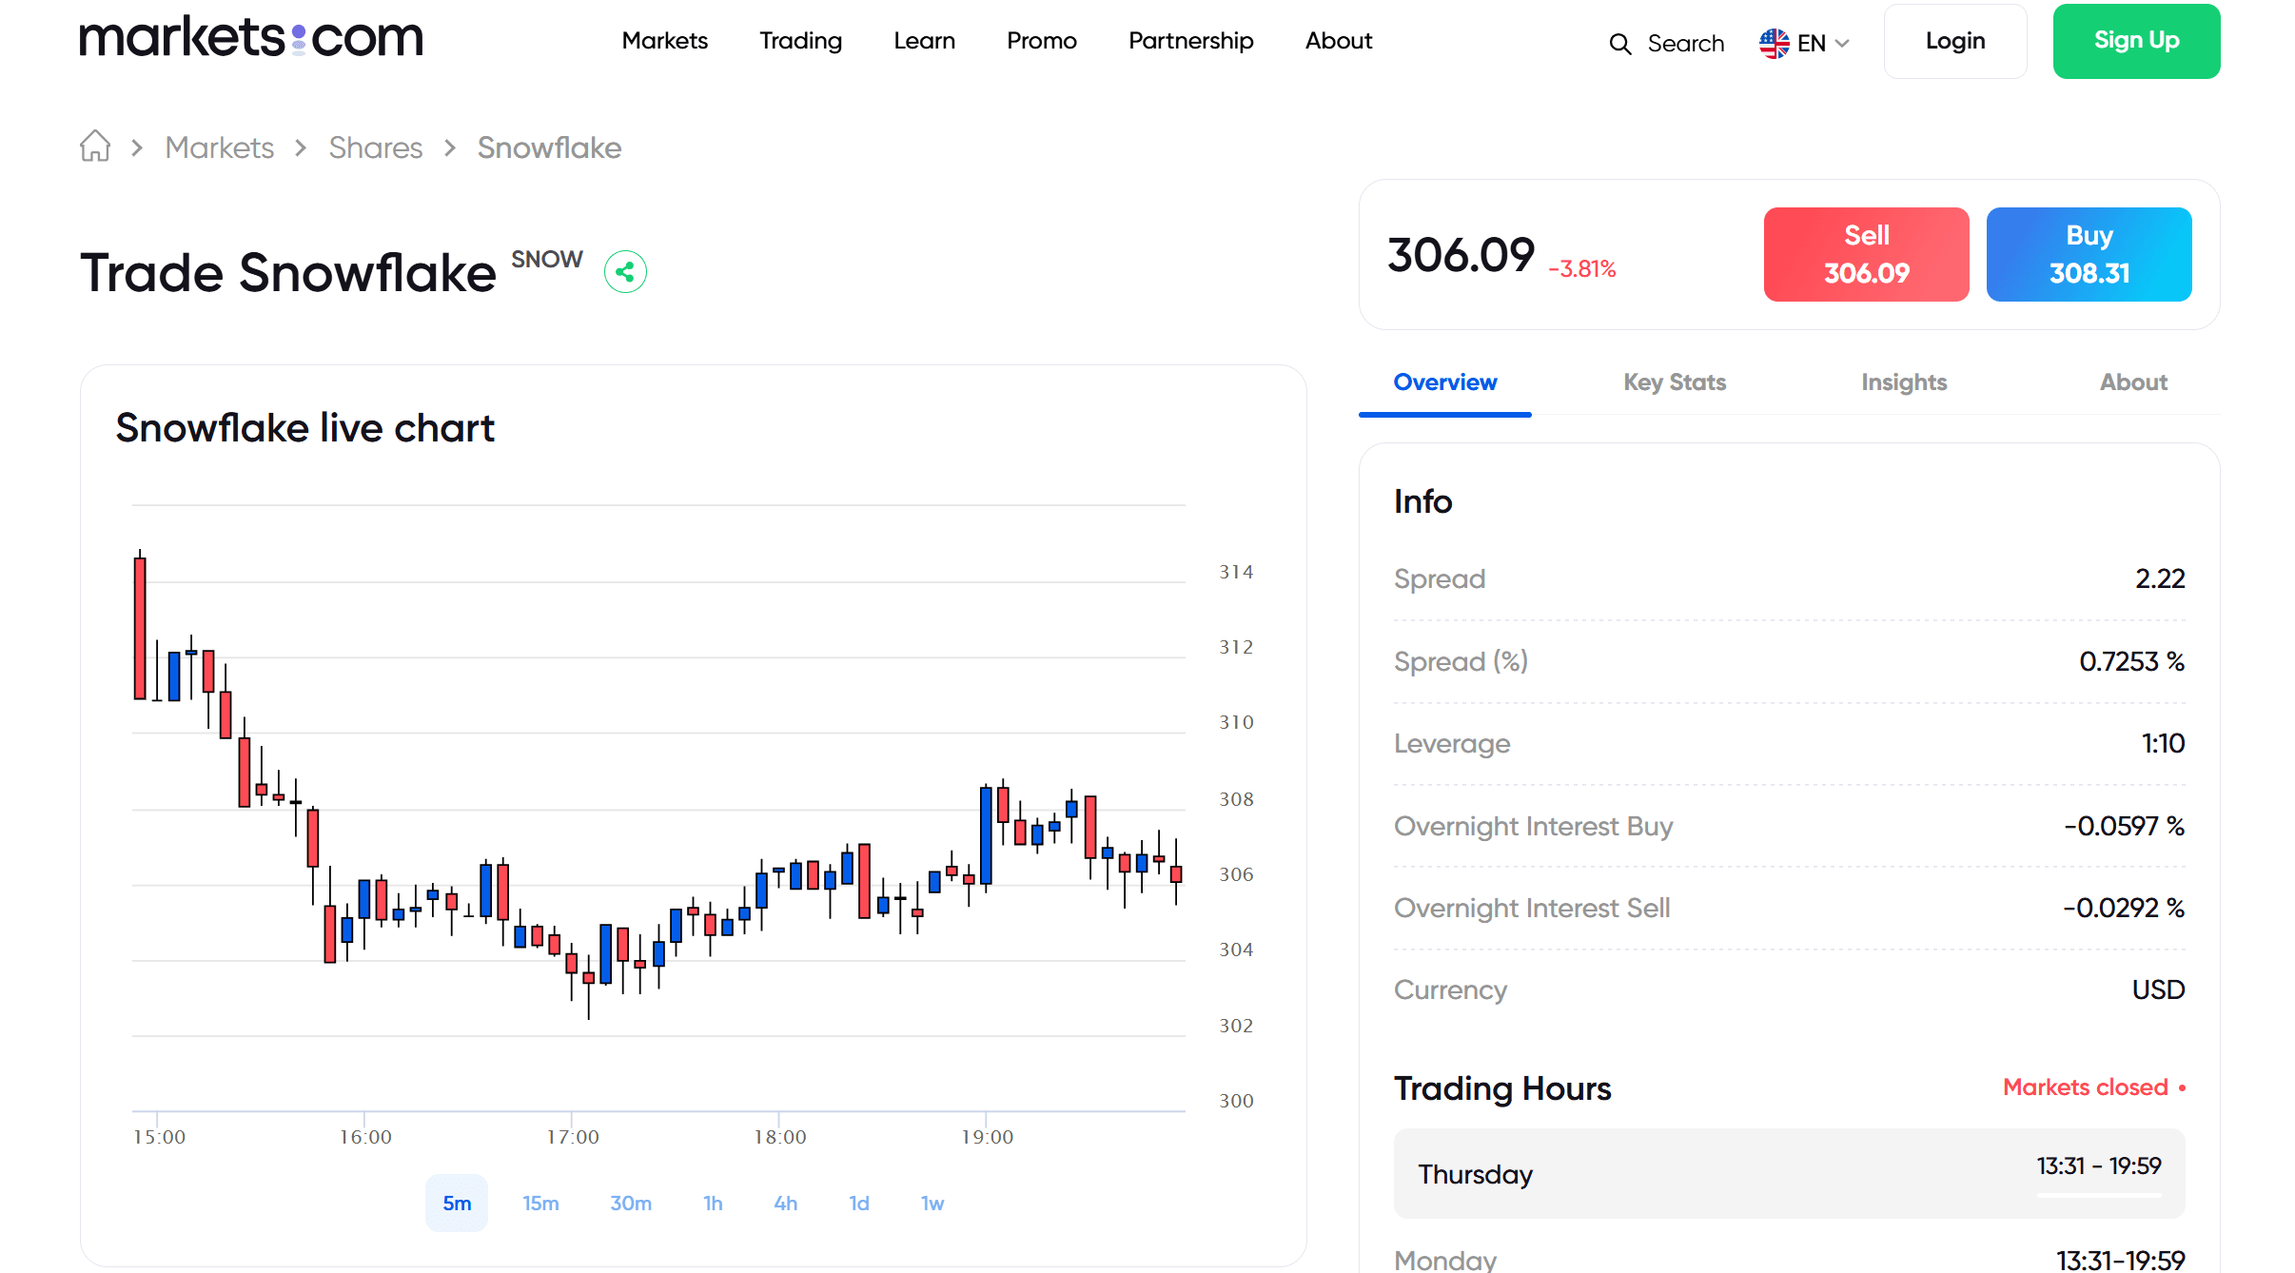Open the Trading menu
This screenshot has width=2295, height=1273.
coord(800,41)
